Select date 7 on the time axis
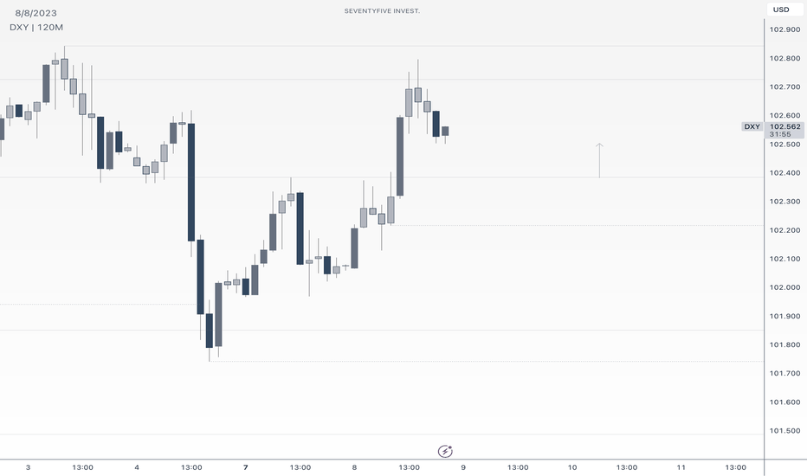This screenshot has width=807, height=476. click(x=246, y=467)
